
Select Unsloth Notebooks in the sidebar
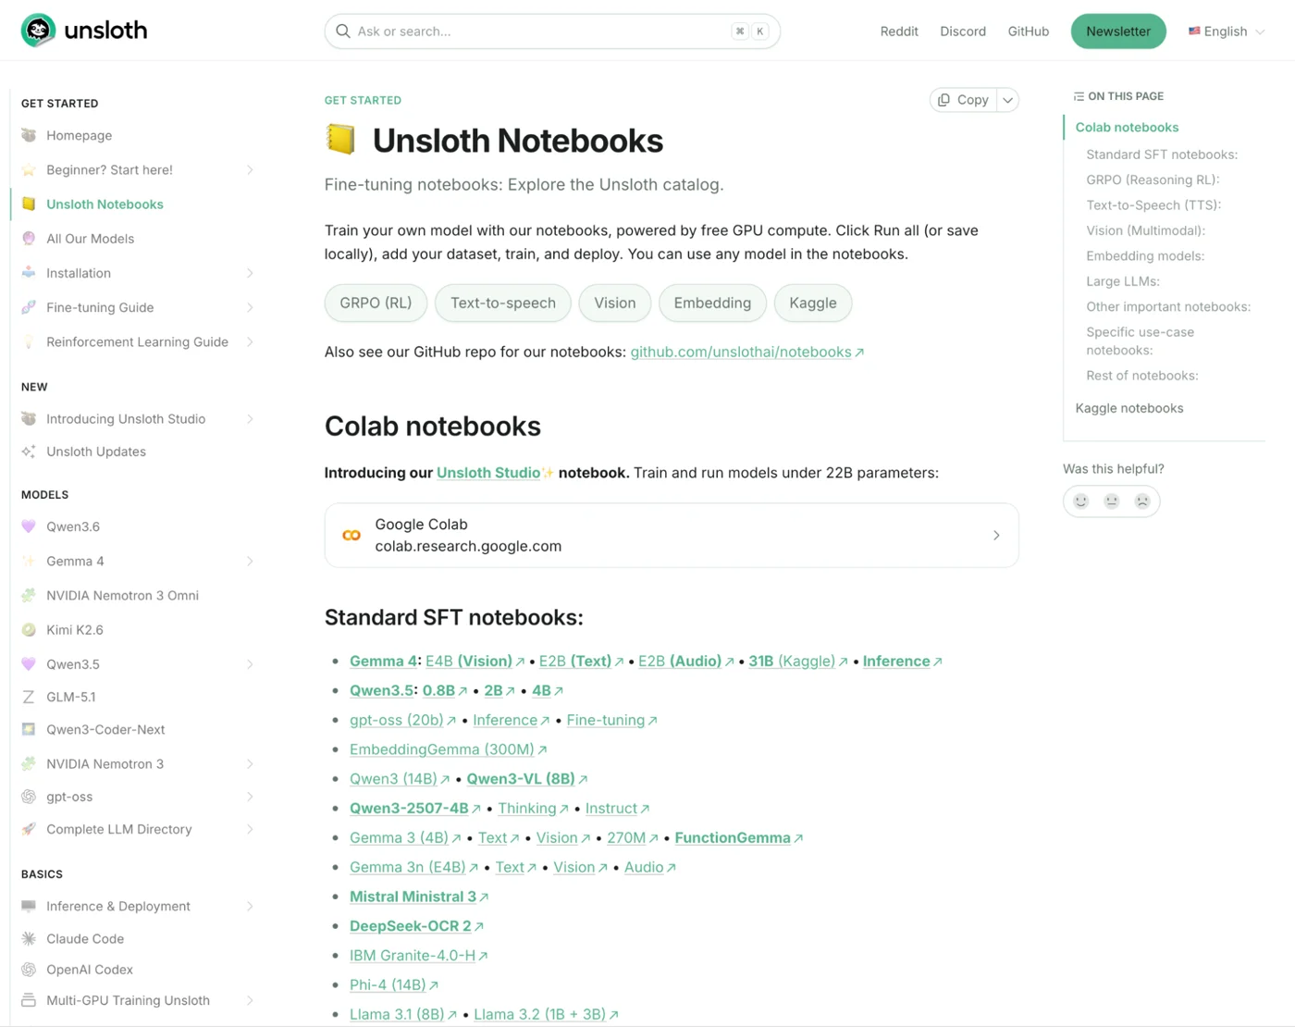click(x=105, y=204)
